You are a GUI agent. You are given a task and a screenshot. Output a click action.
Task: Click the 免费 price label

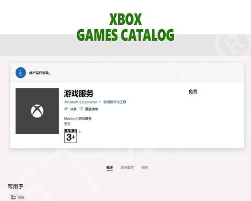(193, 91)
